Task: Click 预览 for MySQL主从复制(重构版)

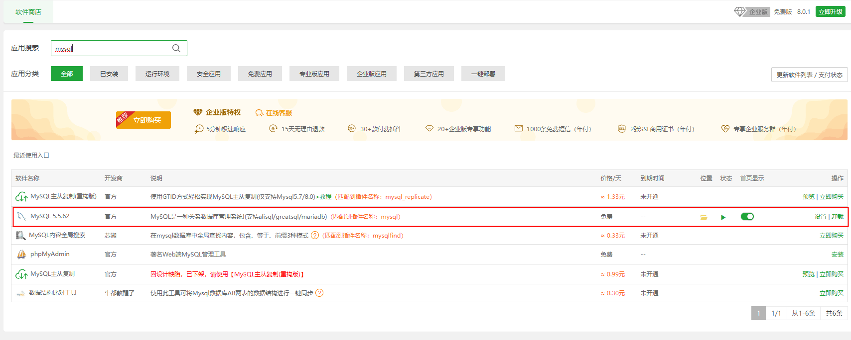Action: tap(809, 197)
